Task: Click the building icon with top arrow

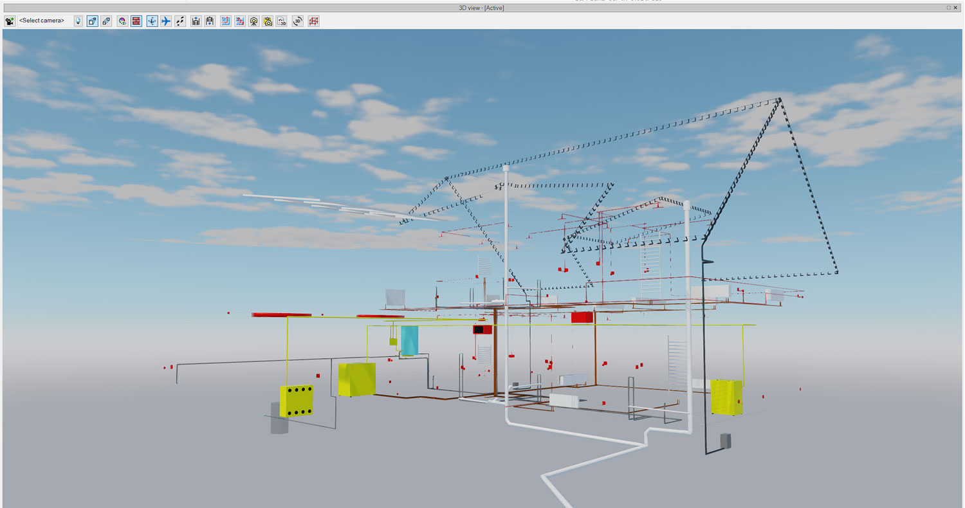Action: coord(196,21)
